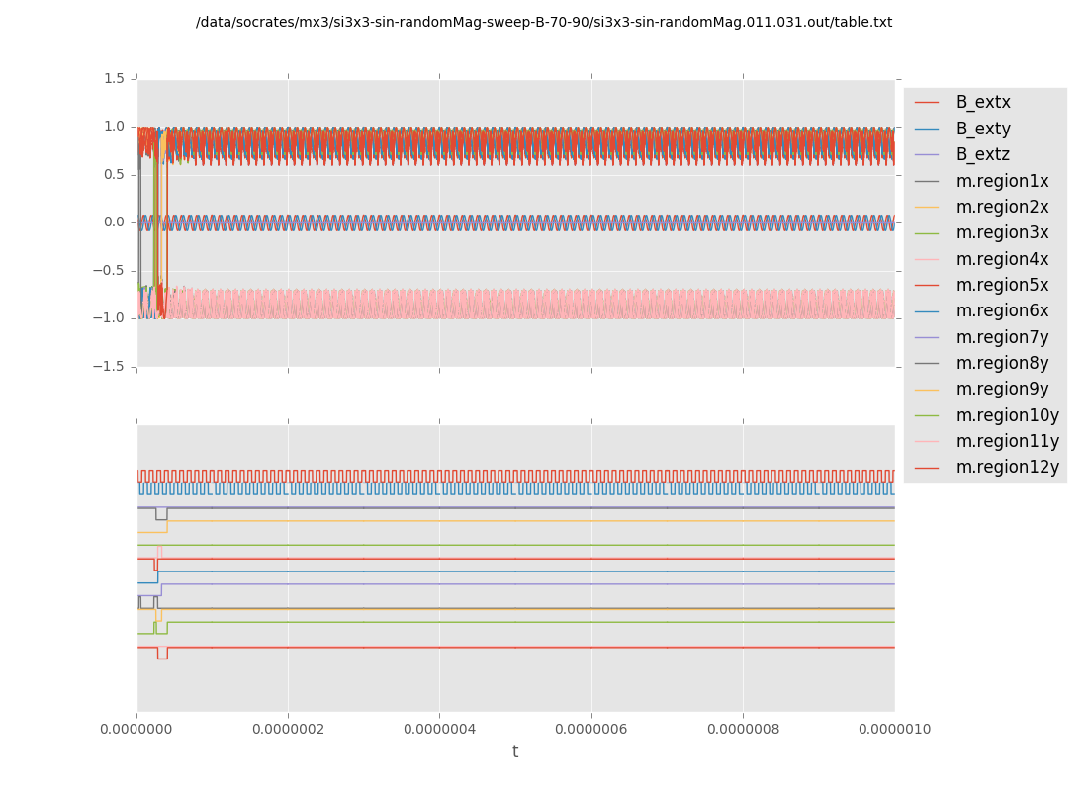Click the file path title at top

tap(544, 22)
